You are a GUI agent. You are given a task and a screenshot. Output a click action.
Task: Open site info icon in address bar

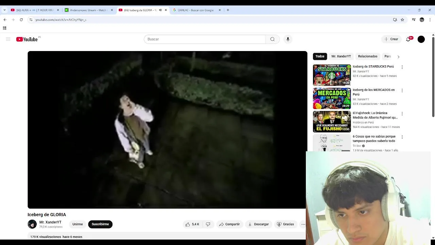click(x=31, y=20)
